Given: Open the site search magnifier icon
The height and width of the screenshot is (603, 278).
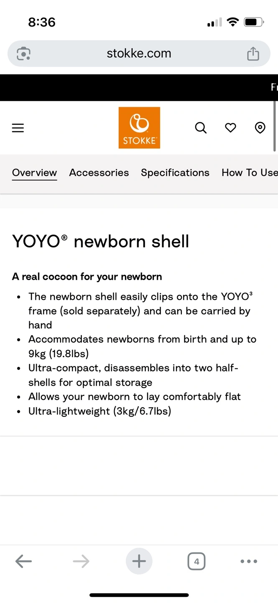Looking at the screenshot, I should [x=201, y=128].
